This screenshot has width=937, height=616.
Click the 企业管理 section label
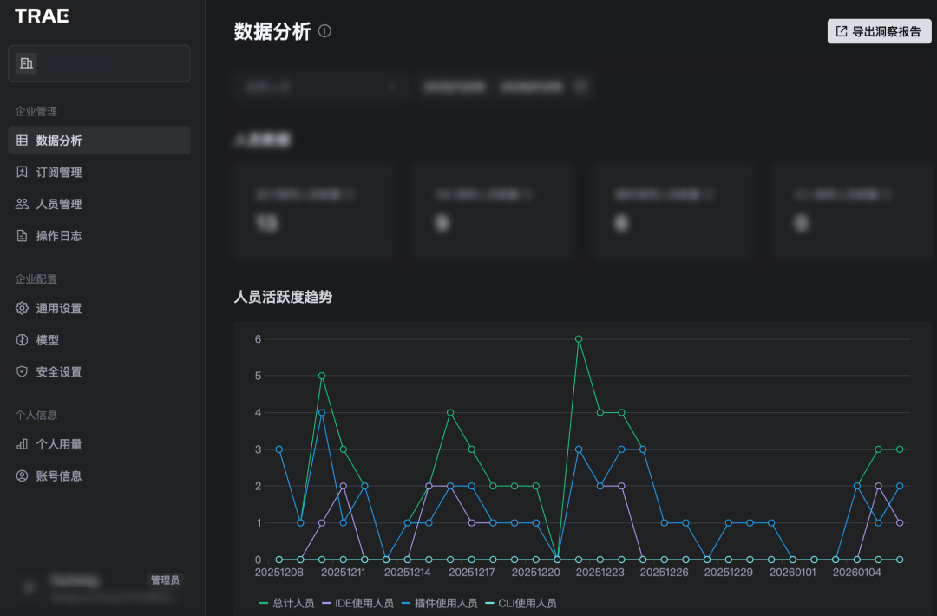pyautogui.click(x=36, y=111)
